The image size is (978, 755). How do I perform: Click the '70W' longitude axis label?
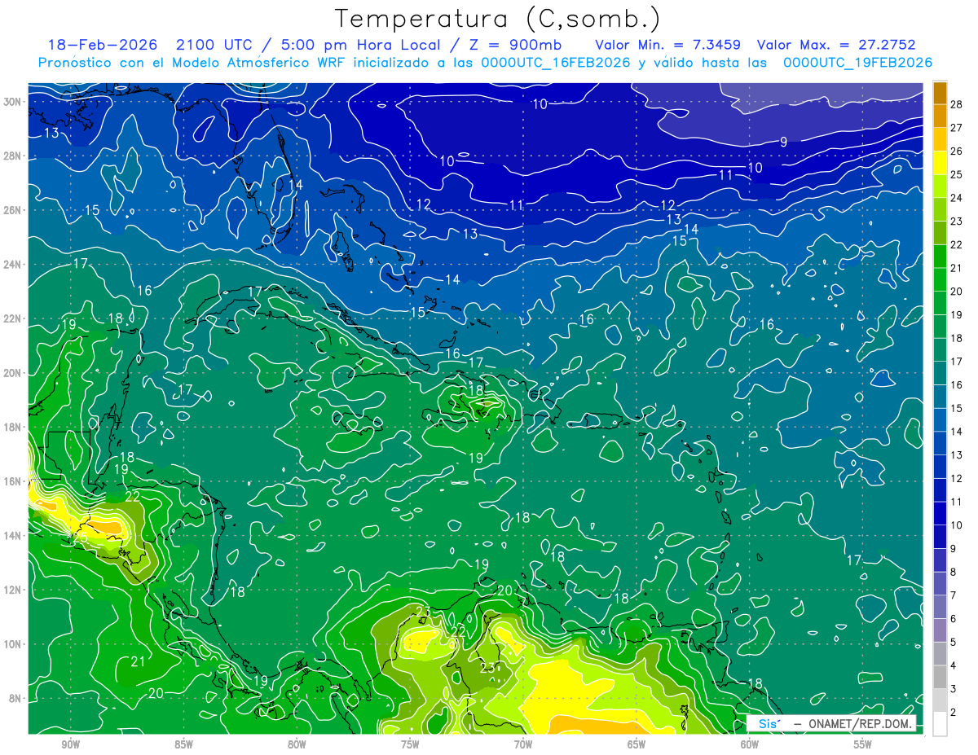tap(523, 744)
